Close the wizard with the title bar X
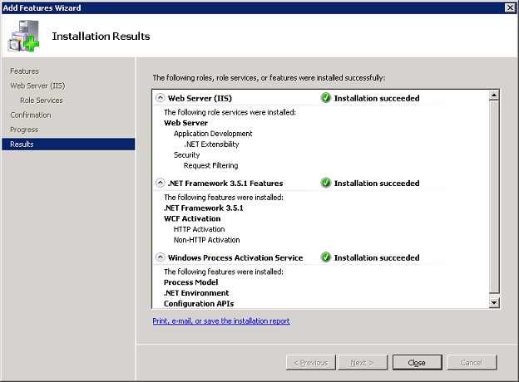The image size is (519, 382). point(510,7)
